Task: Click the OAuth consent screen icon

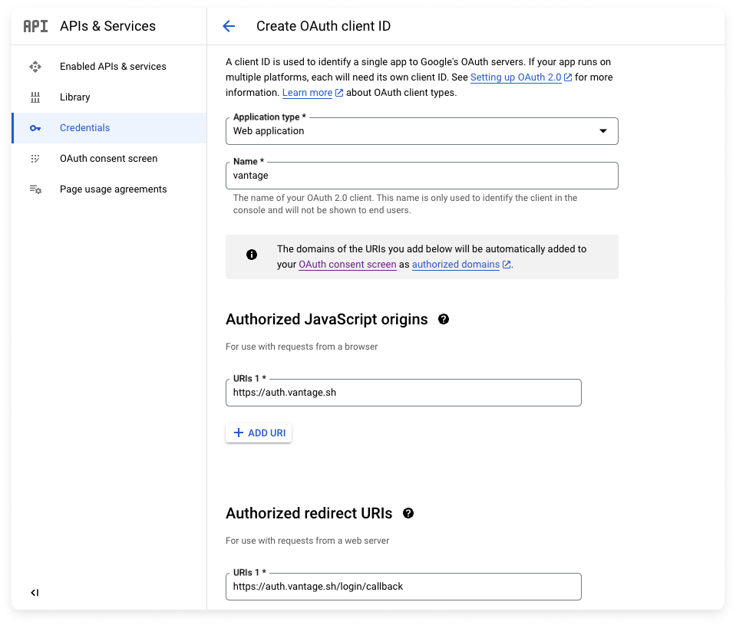Action: (x=35, y=159)
